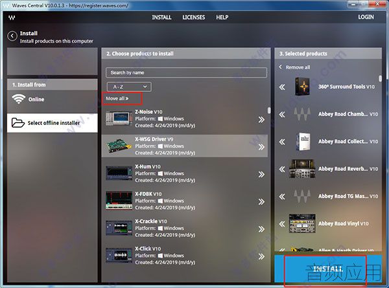This screenshot has height=288, width=389.
Task: Click the Abbey Road Chamb... V10 label
Action: tap(348, 114)
